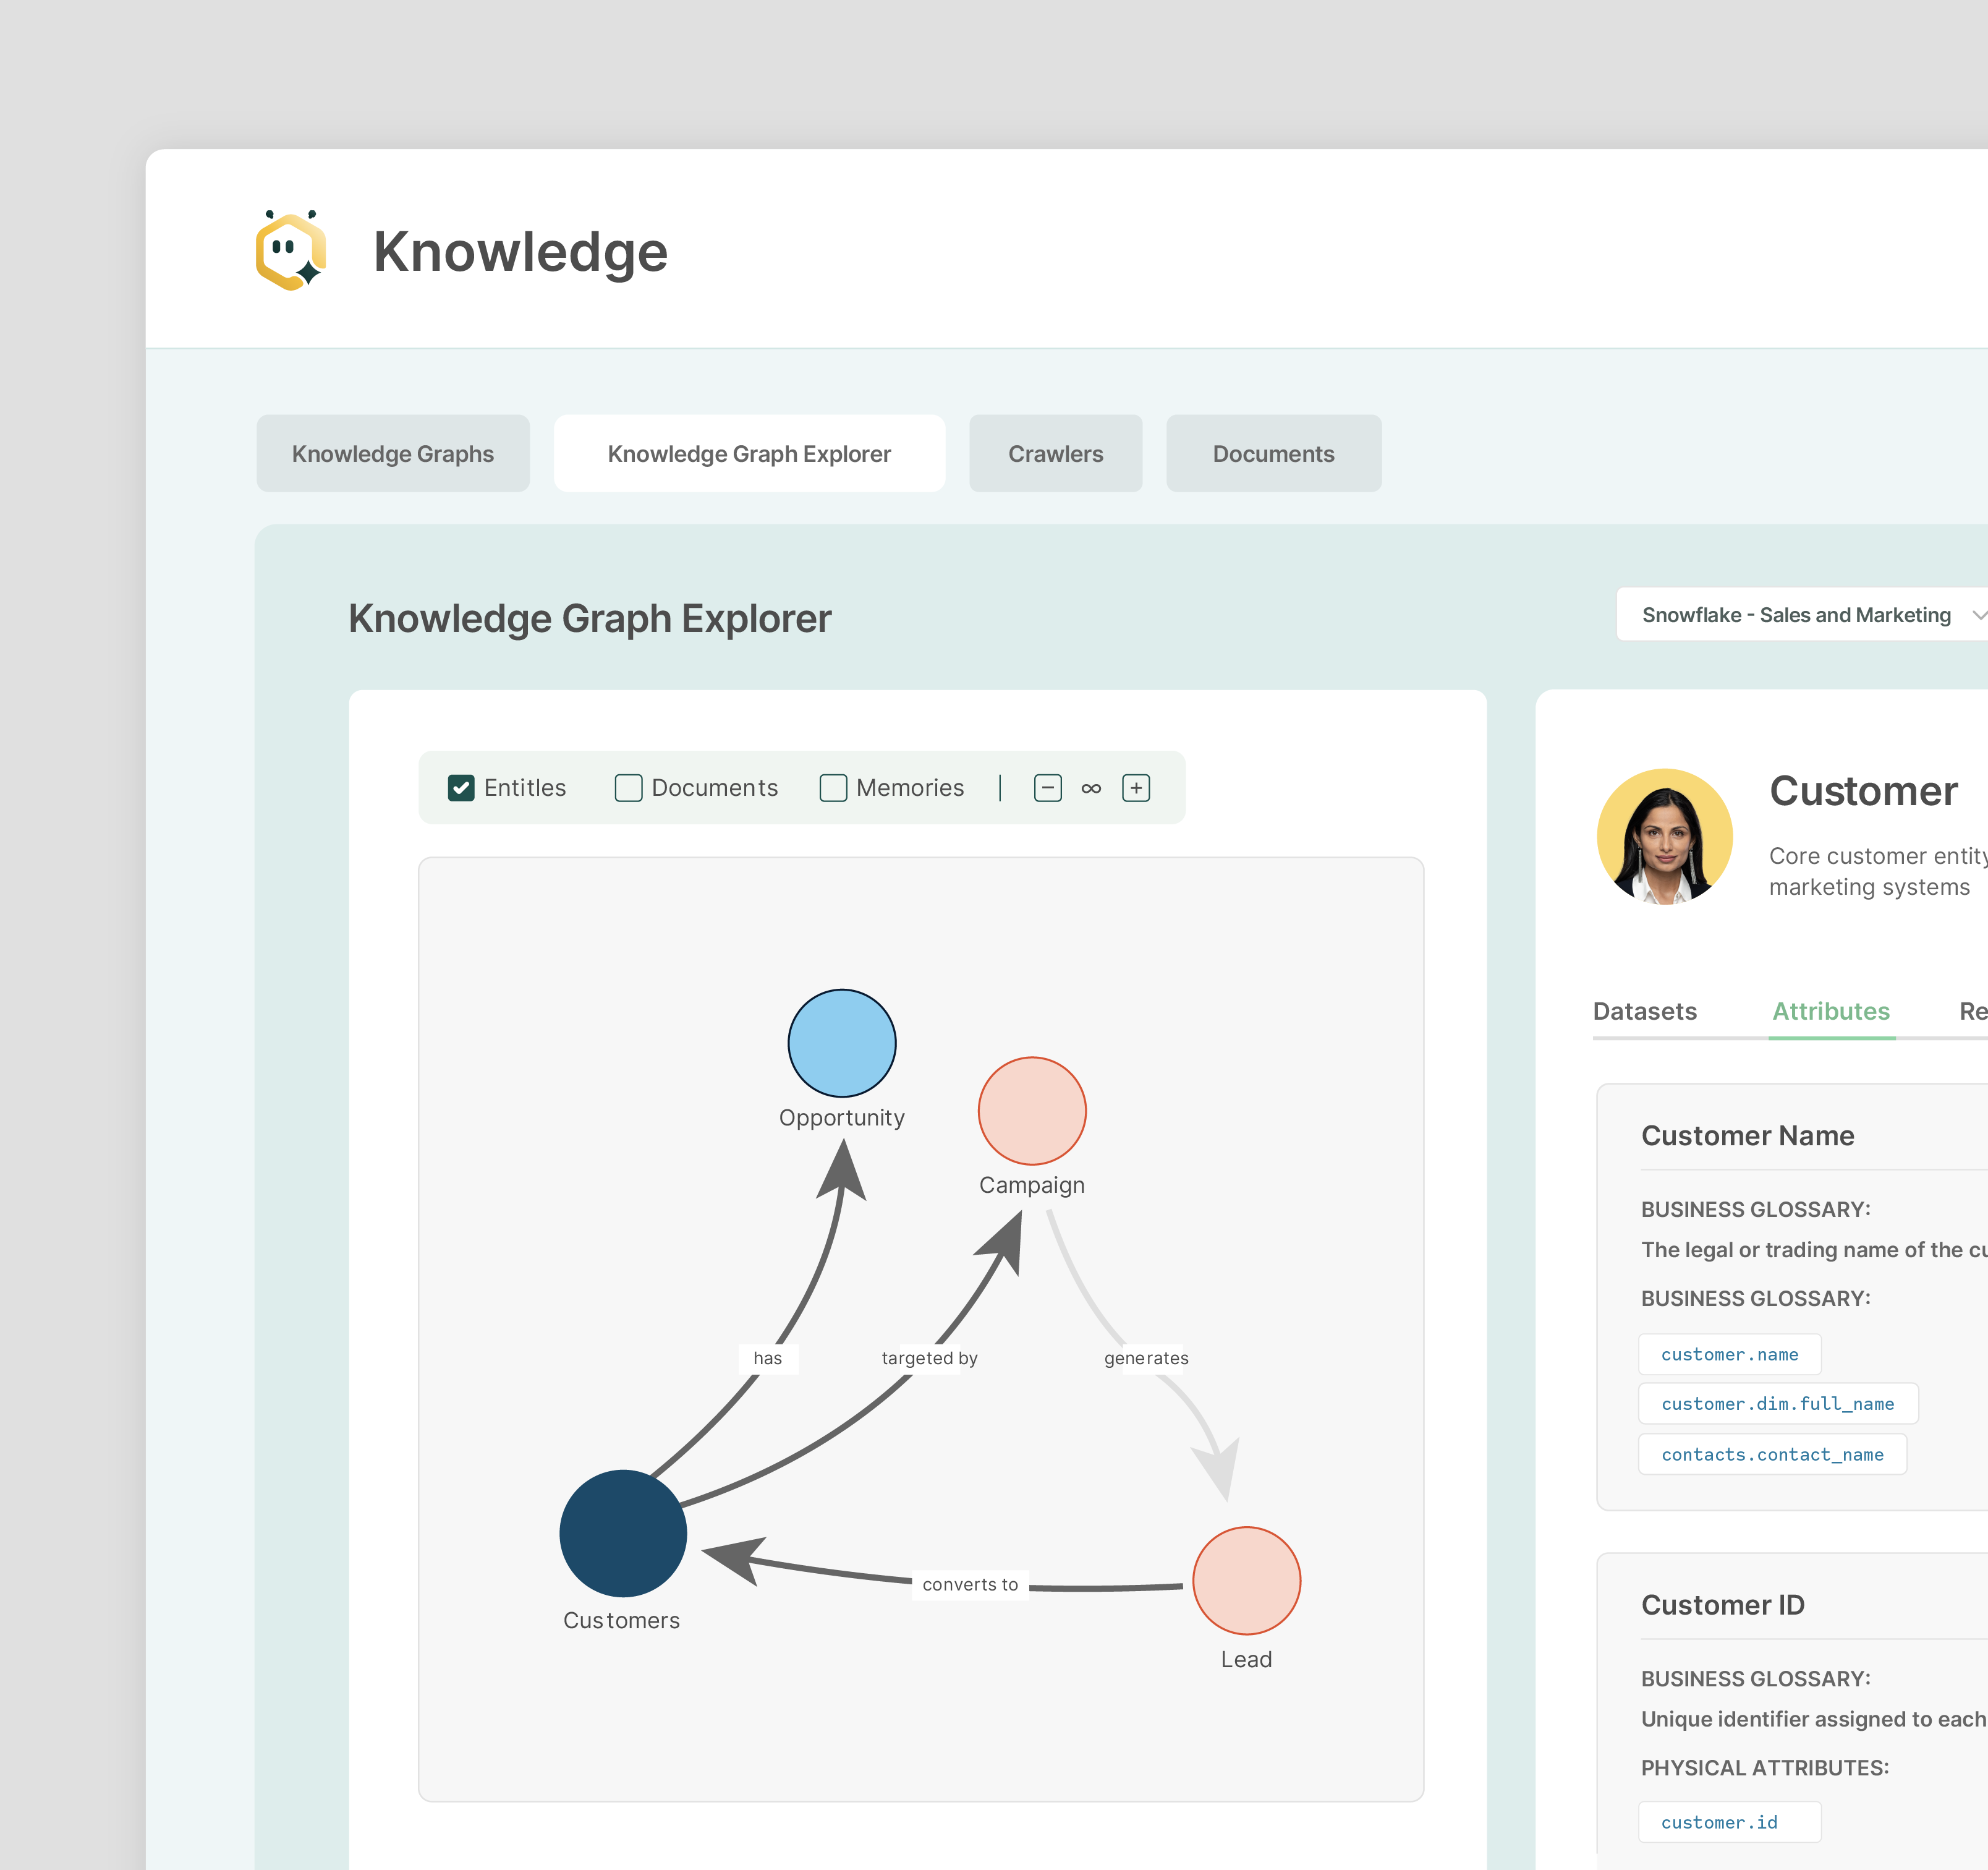
Task: Click the zoom in plus icon
Action: [x=1136, y=788]
